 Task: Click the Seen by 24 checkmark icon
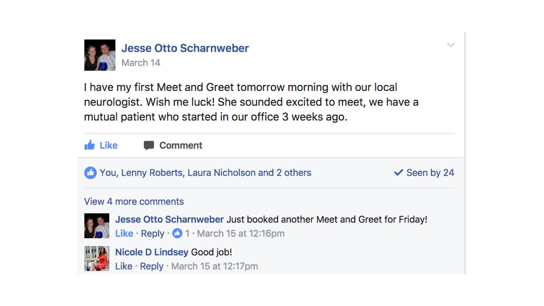(398, 172)
